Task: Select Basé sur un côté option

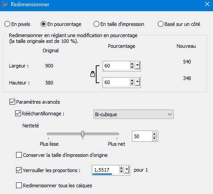Action: point(160,24)
